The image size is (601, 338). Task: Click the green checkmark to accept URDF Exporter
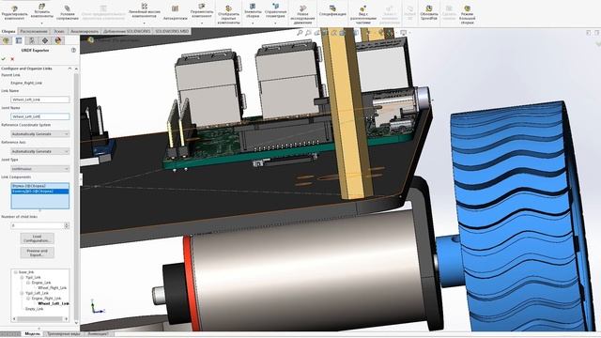coord(4,59)
